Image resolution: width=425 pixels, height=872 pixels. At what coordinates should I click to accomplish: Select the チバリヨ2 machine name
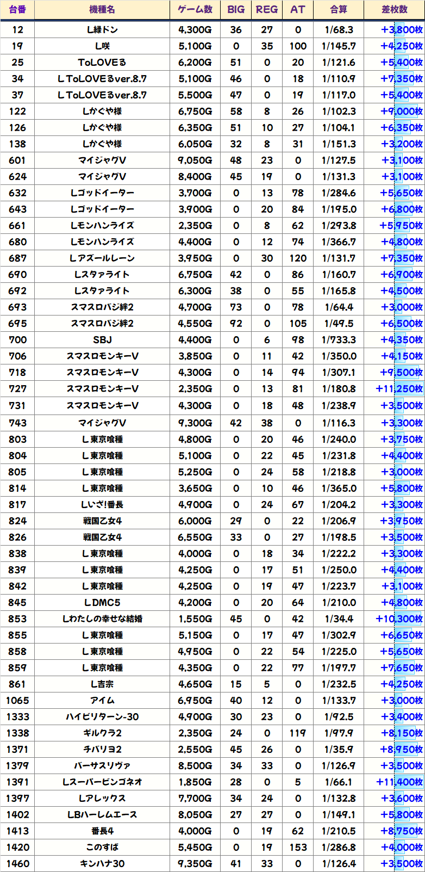(102, 749)
